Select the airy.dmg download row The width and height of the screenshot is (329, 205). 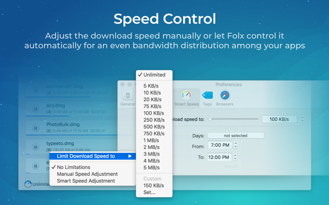tap(71, 109)
